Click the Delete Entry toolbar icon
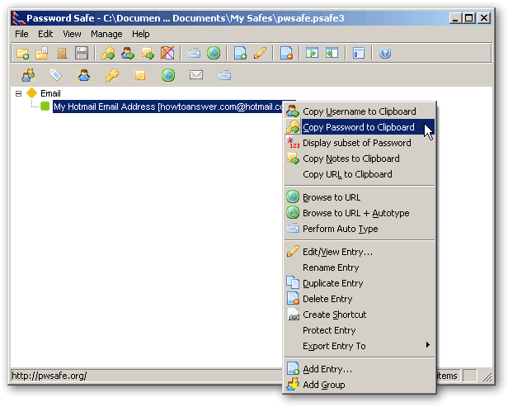Image resolution: width=508 pixels, height=407 pixels. click(287, 53)
